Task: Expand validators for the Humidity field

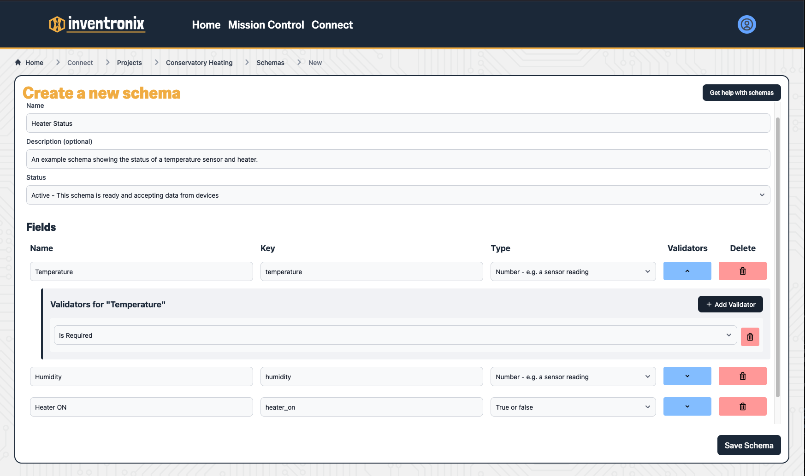Action: pyautogui.click(x=687, y=376)
